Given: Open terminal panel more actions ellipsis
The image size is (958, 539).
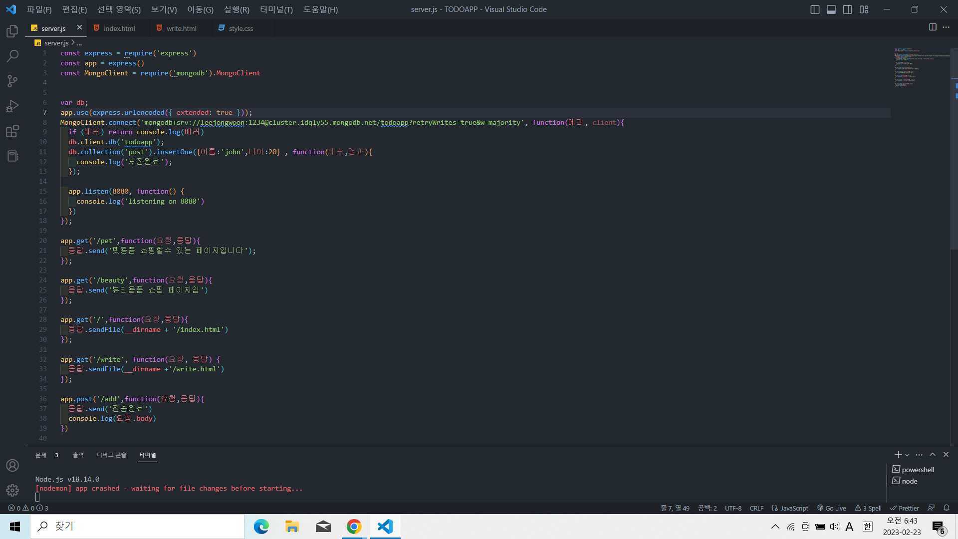Looking at the screenshot, I should tap(919, 455).
